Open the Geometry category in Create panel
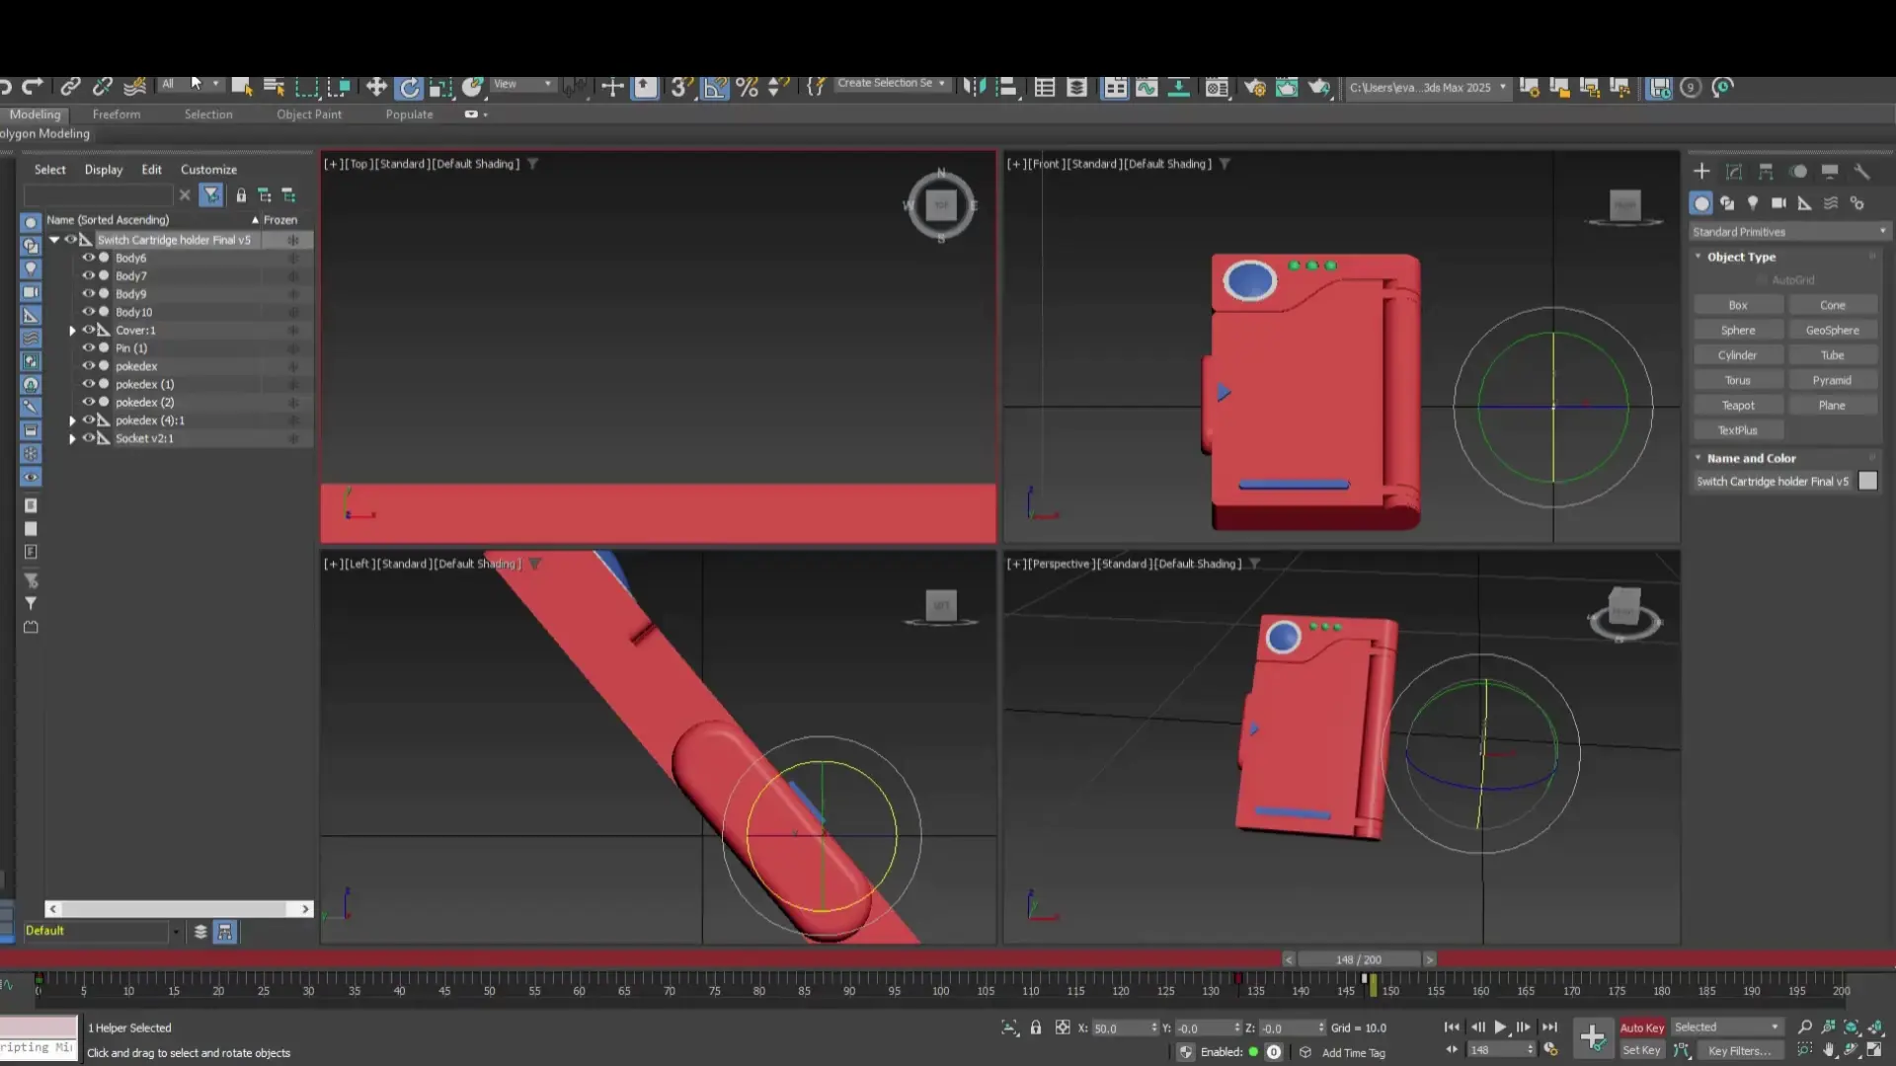This screenshot has width=1896, height=1066. coord(1701,203)
